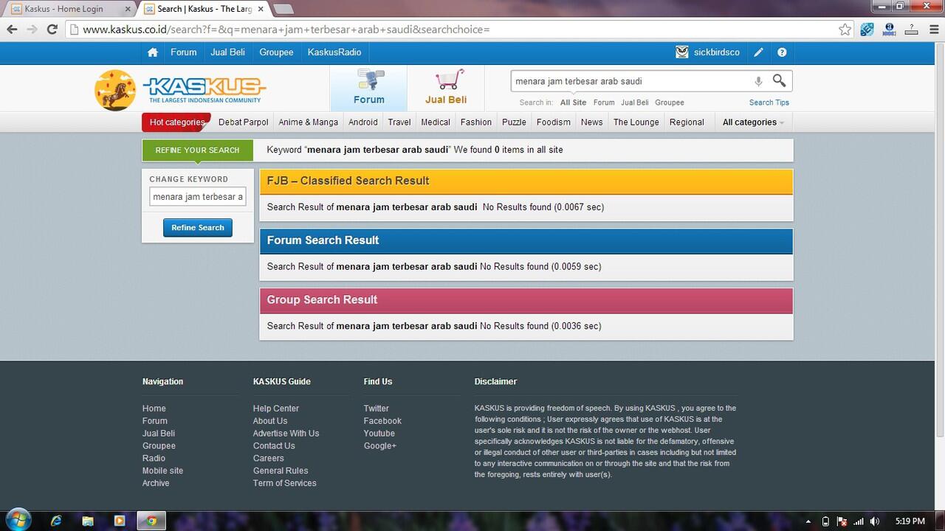Open Term of Services footer link
Screen dimensions: 945x531
(284, 483)
